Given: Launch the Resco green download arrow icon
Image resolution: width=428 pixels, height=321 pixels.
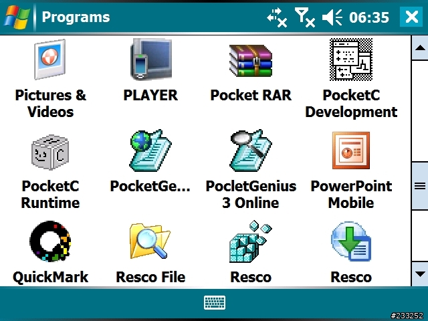Looking at the screenshot, I should (351, 241).
